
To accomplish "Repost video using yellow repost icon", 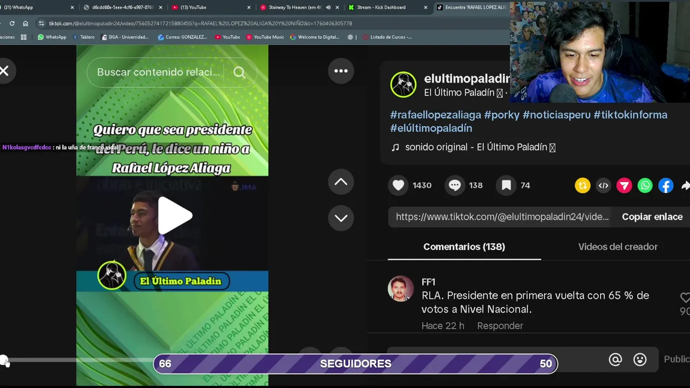I will (x=582, y=185).
